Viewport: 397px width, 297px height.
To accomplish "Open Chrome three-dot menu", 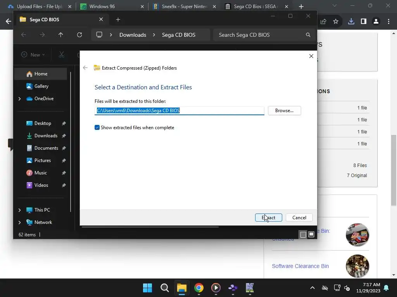I will click(x=388, y=22).
